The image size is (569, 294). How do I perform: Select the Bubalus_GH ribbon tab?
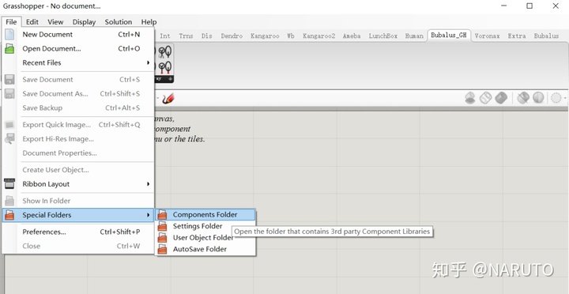pos(449,36)
